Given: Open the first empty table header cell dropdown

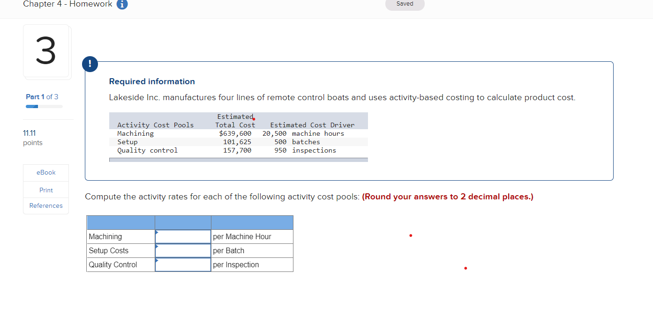Looking at the screenshot, I should (x=120, y=222).
